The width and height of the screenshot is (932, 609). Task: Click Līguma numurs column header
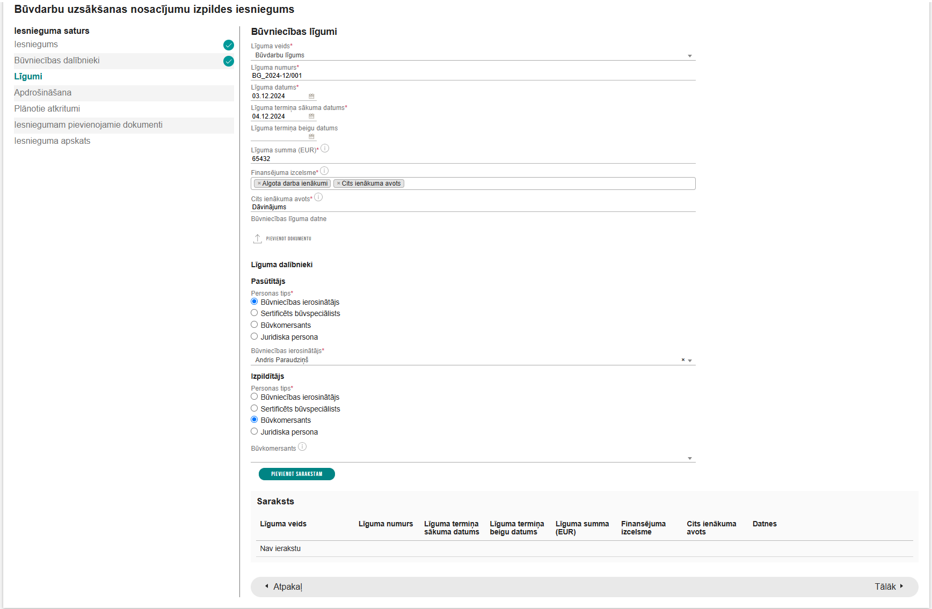coord(386,524)
